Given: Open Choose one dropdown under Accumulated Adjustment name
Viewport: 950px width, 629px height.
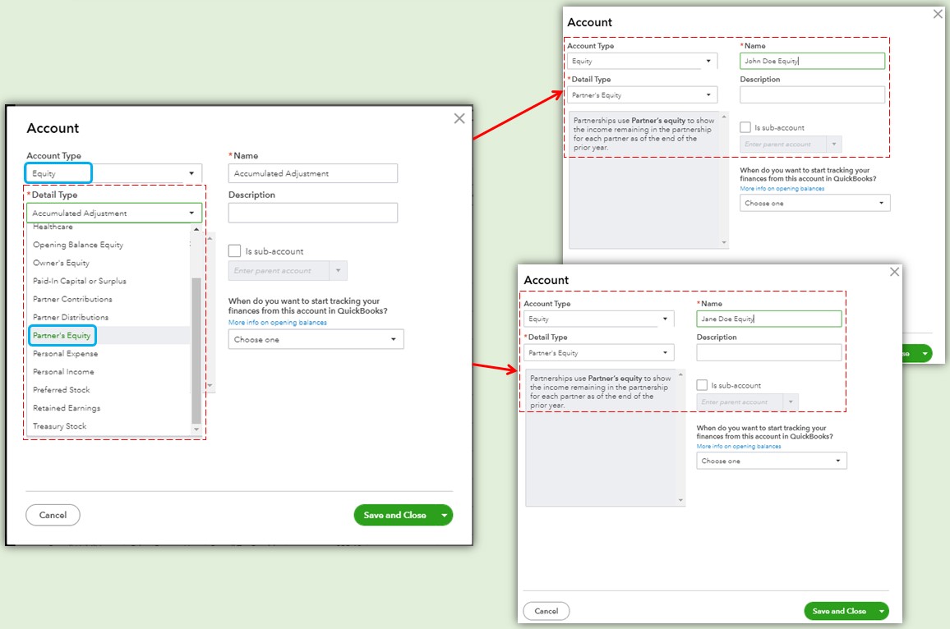Looking at the screenshot, I should (316, 339).
